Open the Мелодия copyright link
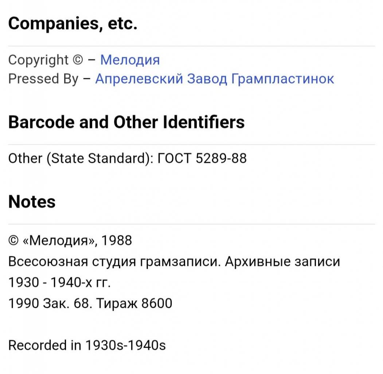Screen dimensions: 383x374 [130, 60]
